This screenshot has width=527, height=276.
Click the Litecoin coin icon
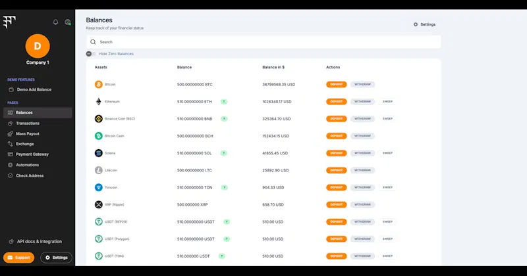[98, 170]
